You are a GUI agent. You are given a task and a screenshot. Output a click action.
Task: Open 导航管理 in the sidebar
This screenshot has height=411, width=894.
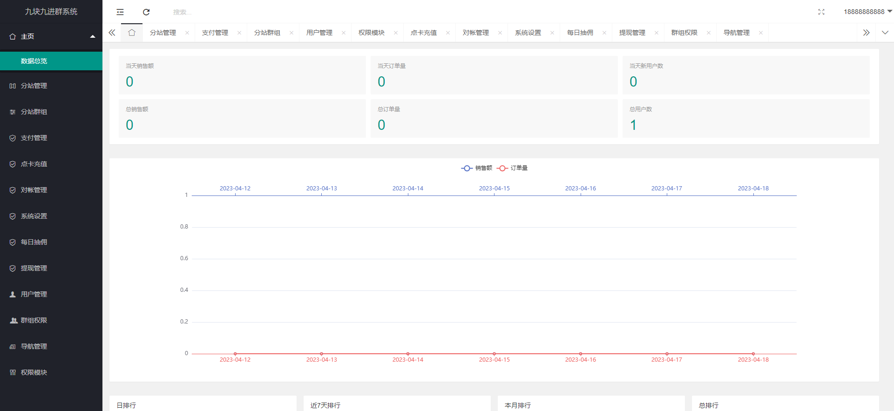point(51,346)
